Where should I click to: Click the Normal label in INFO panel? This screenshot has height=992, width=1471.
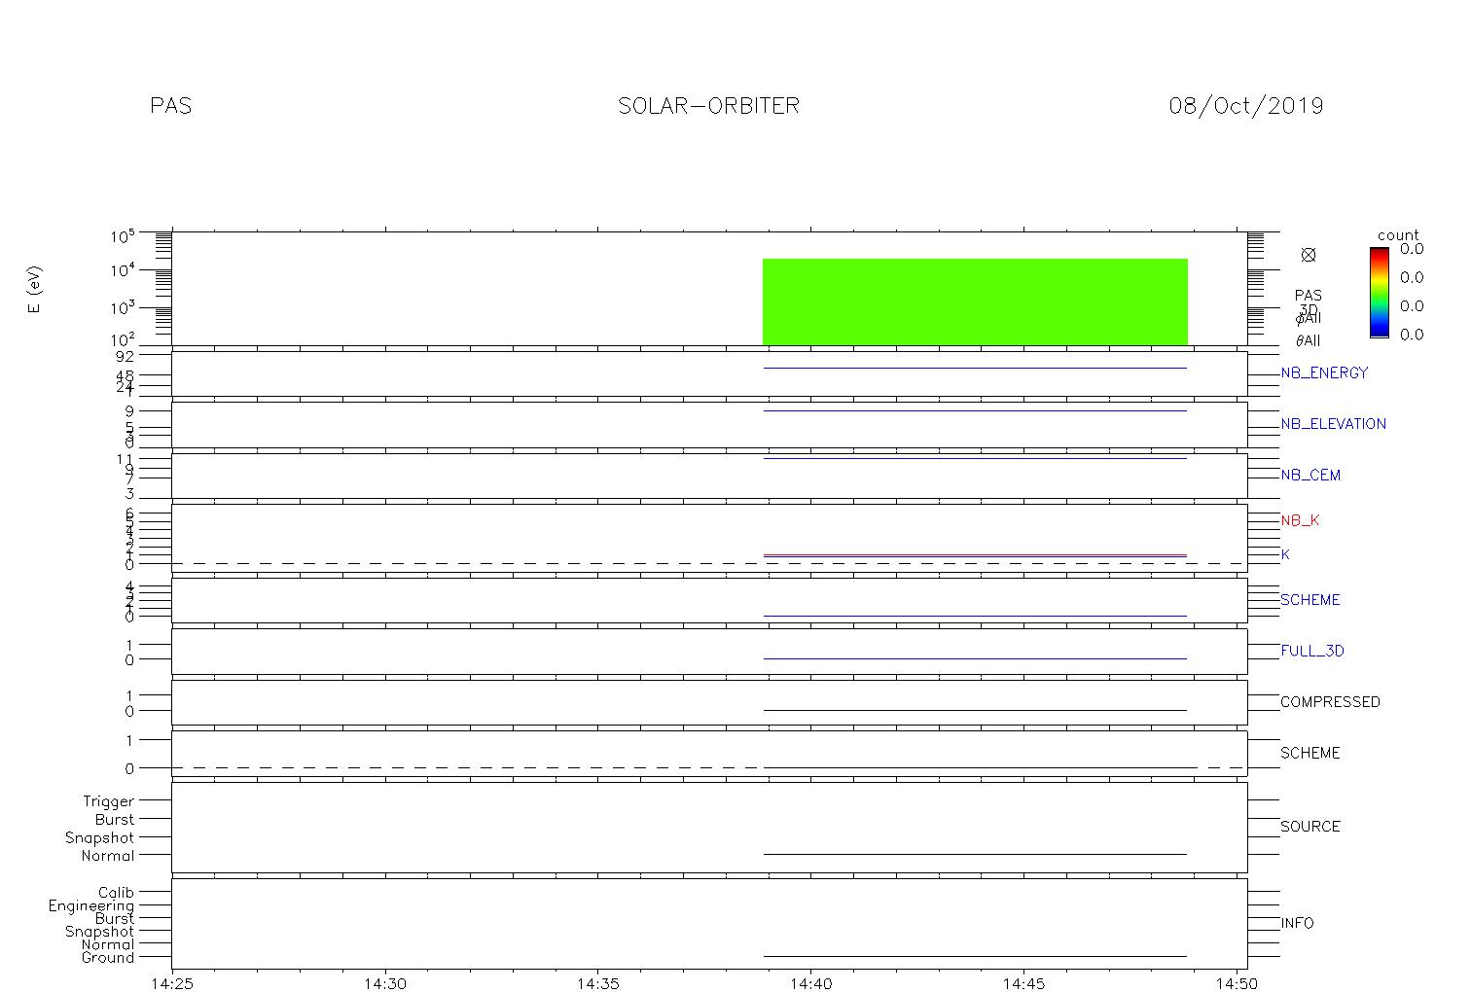click(x=108, y=944)
